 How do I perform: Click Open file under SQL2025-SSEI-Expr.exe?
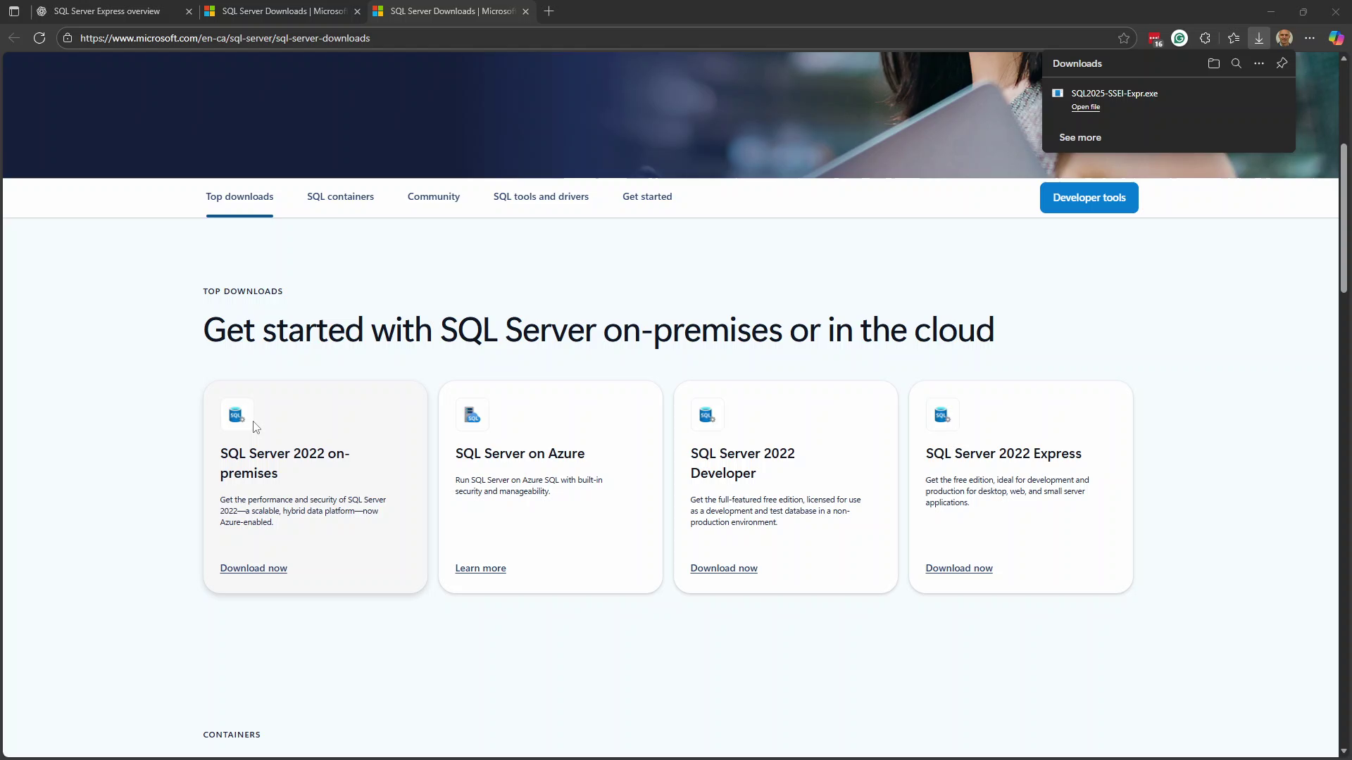(1085, 107)
